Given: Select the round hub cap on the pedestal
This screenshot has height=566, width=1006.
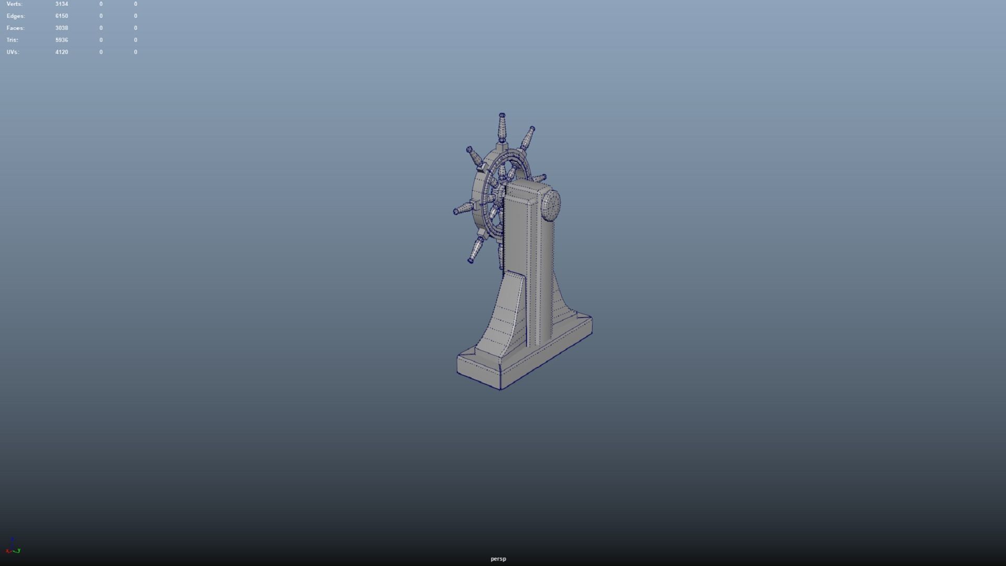Looking at the screenshot, I should (x=551, y=204).
